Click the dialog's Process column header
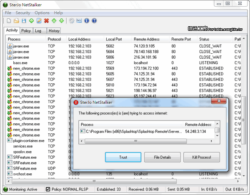The height and width of the screenshot is (195, 250). 131,124
